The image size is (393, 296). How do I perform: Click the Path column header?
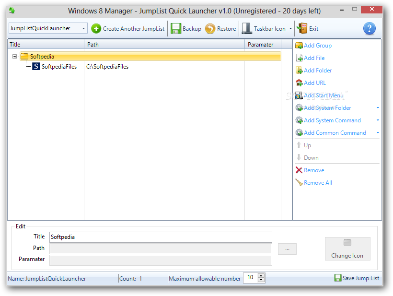click(x=164, y=45)
